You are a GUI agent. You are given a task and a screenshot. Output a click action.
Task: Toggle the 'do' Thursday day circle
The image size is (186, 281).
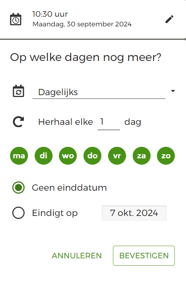pos(92,156)
